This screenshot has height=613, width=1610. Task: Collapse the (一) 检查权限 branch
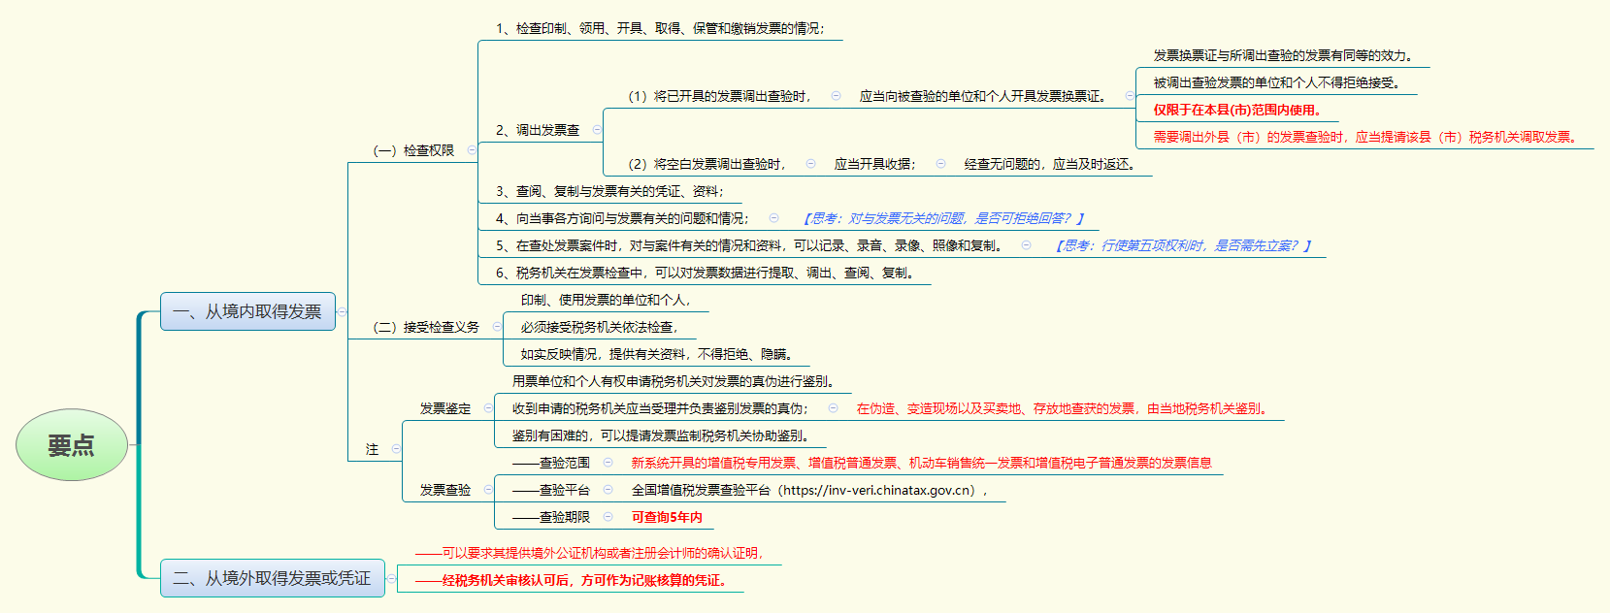tap(472, 150)
